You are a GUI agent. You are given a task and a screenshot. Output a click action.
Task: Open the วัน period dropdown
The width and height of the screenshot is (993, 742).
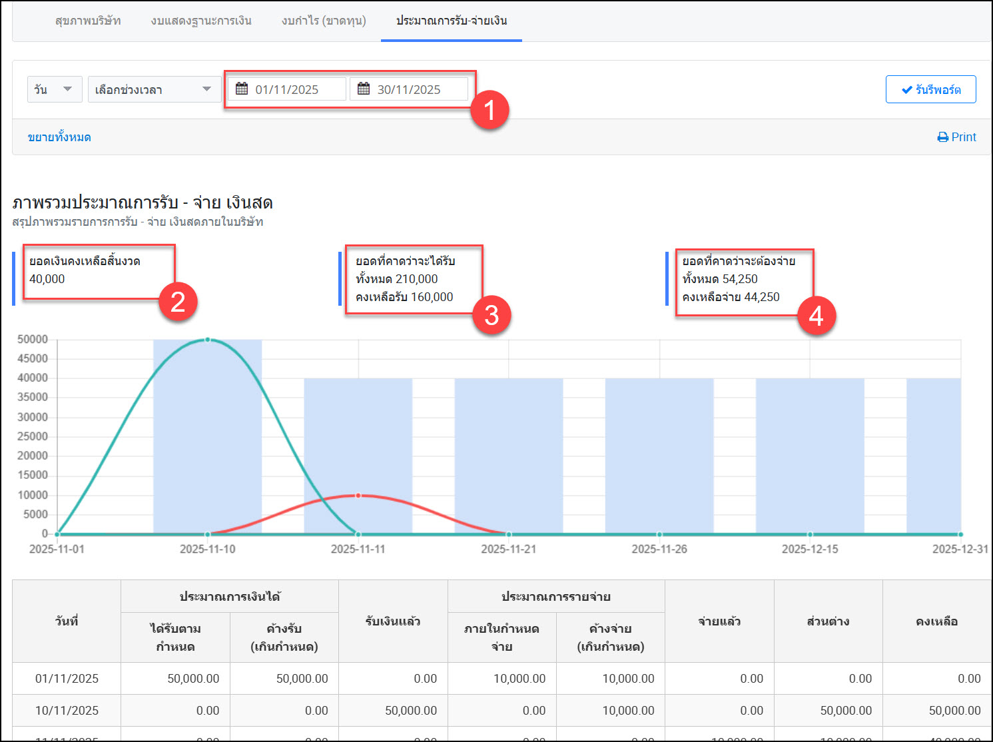[x=55, y=89]
